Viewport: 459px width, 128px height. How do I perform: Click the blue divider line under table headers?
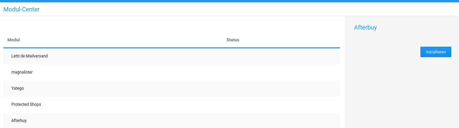[171, 48]
